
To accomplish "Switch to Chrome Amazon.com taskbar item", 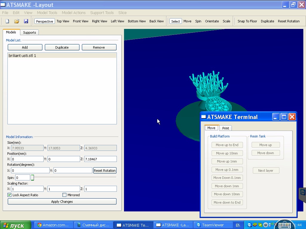I will tap(54, 225).
